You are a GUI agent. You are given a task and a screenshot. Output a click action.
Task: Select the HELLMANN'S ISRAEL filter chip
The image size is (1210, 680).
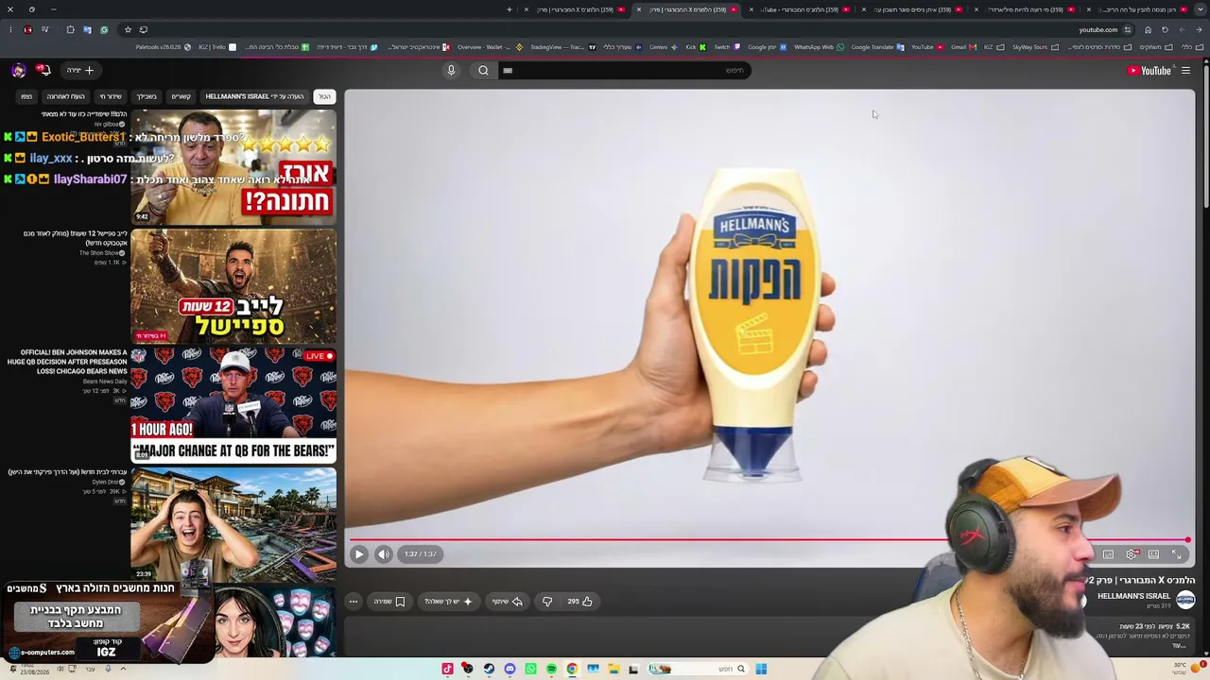255,96
